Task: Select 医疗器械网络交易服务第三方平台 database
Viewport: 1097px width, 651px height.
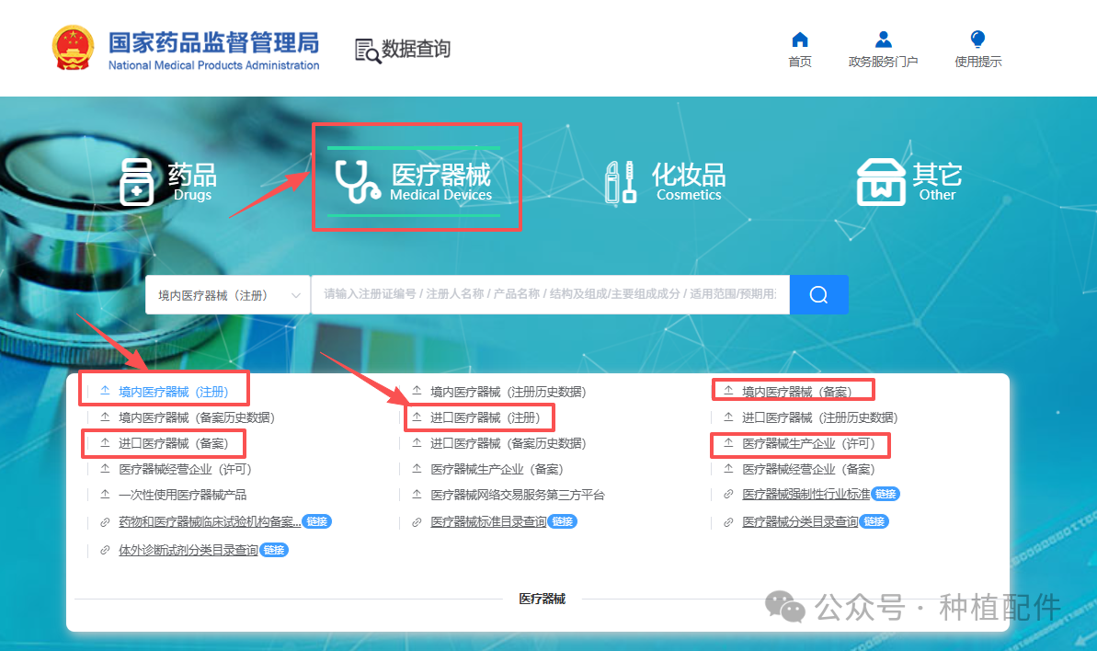Action: [x=518, y=495]
